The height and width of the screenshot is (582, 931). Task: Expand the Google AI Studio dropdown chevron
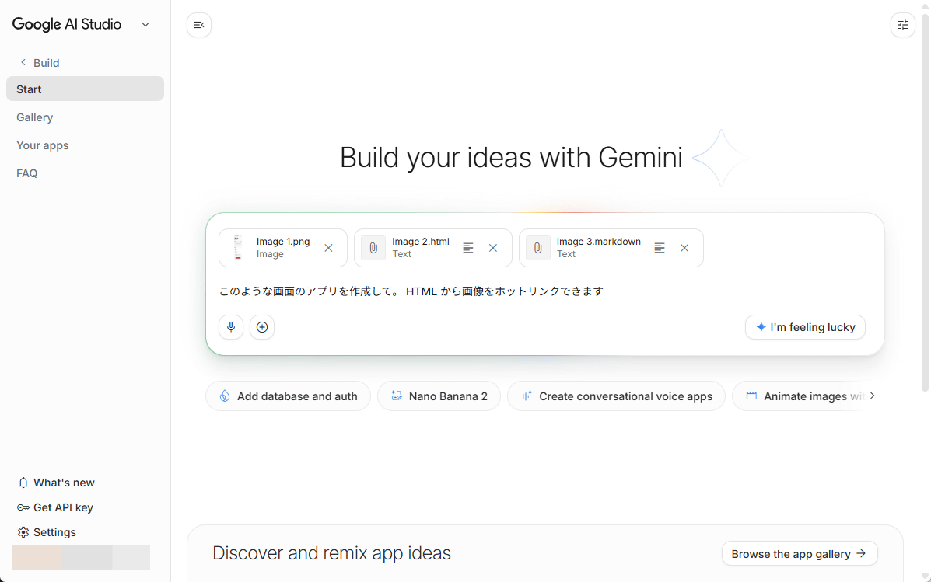(145, 25)
